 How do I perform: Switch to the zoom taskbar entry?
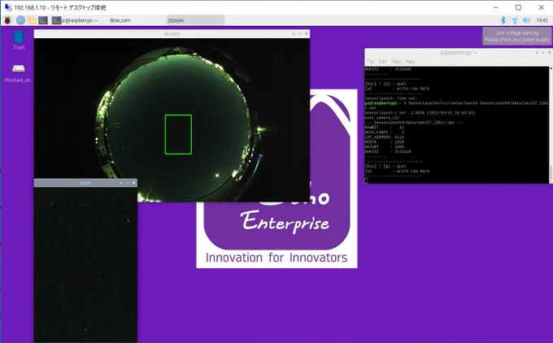tap(195, 20)
